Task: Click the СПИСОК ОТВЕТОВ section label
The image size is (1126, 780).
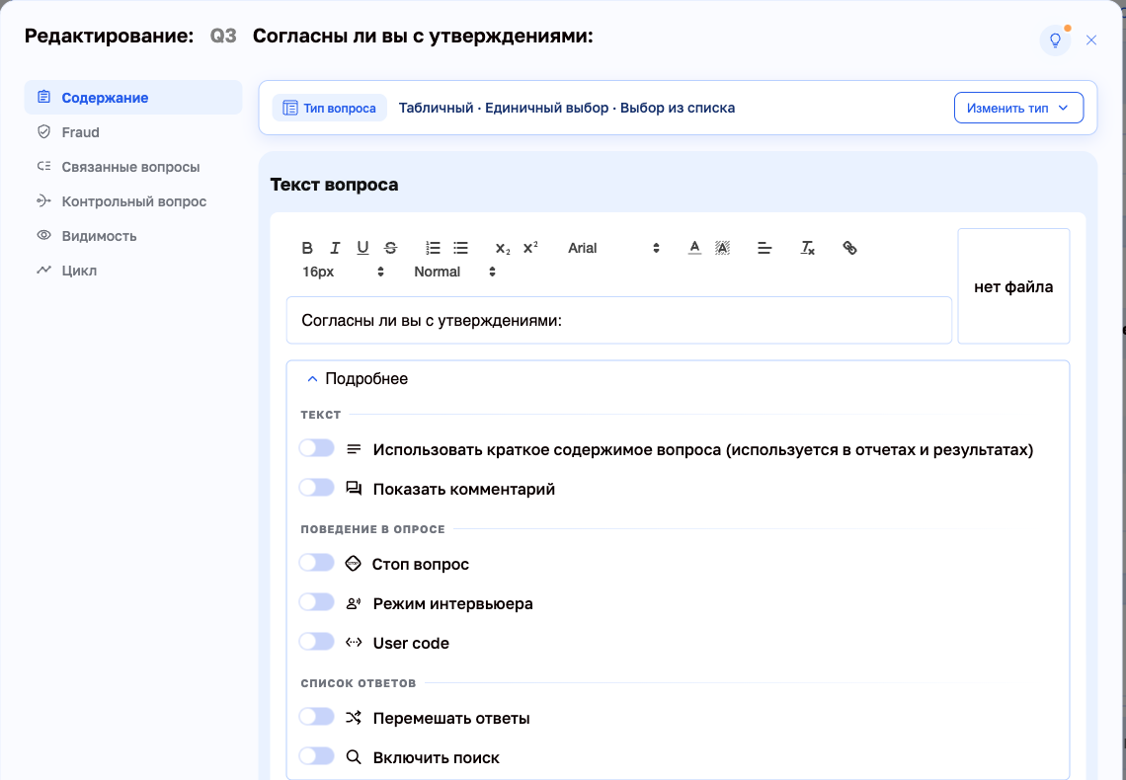Action: [x=359, y=683]
